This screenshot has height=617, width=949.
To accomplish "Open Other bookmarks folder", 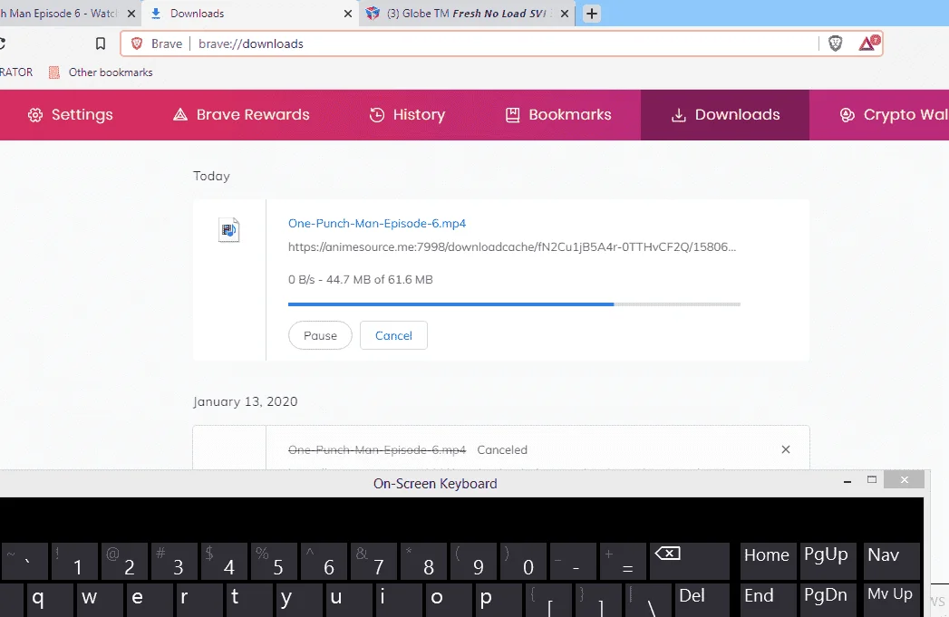I will pos(101,72).
